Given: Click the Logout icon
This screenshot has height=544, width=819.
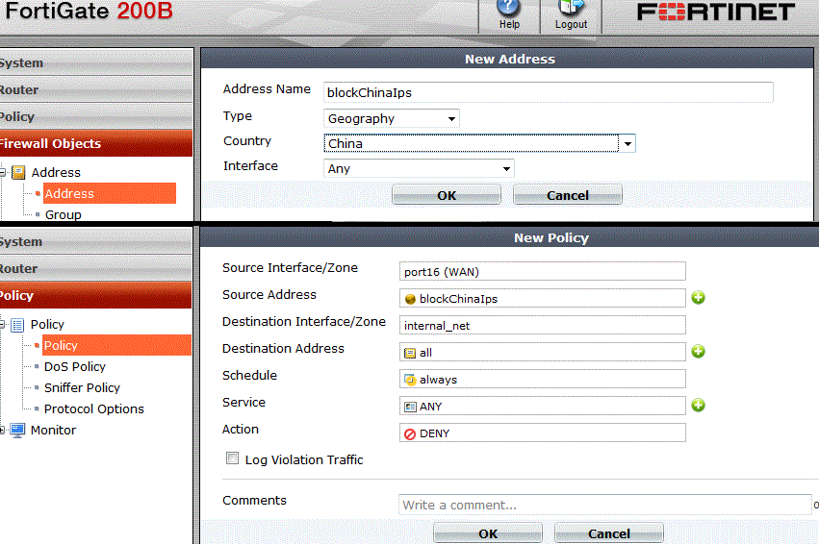Looking at the screenshot, I should pyautogui.click(x=571, y=9).
